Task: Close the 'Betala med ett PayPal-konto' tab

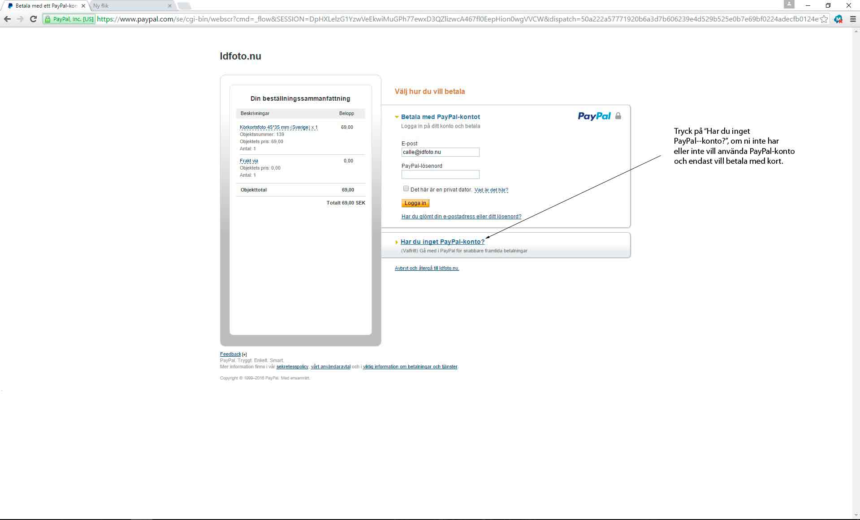Action: 83,6
